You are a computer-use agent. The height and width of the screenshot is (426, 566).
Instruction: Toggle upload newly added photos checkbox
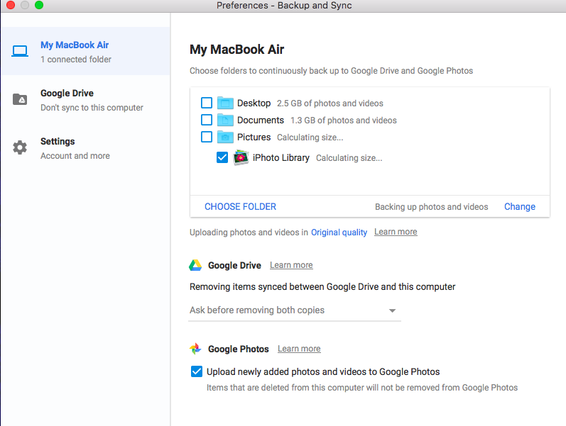(197, 371)
